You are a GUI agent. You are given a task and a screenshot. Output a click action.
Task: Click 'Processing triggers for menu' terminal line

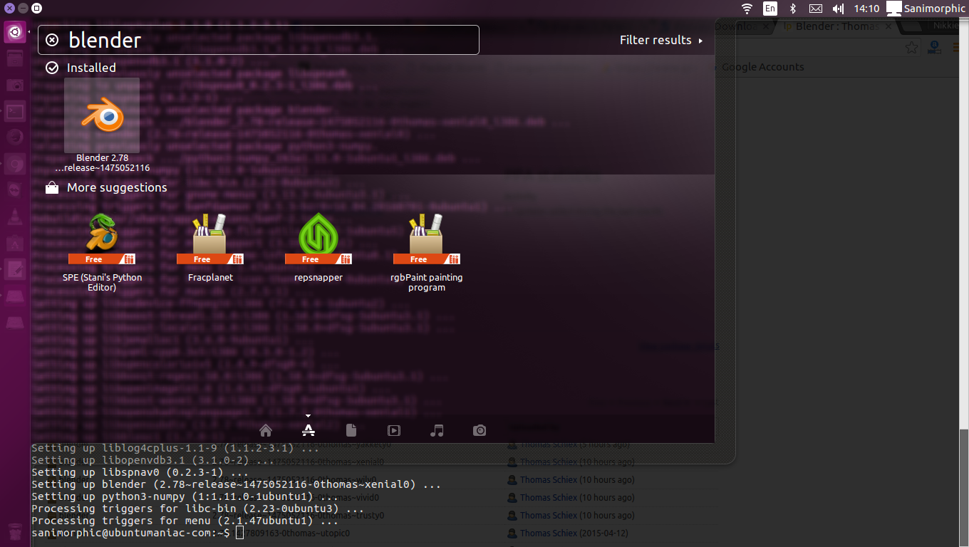point(185,521)
